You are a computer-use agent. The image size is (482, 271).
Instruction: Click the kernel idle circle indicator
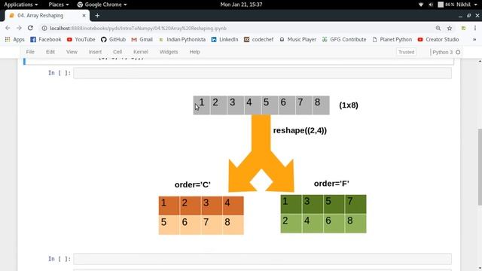(x=458, y=52)
